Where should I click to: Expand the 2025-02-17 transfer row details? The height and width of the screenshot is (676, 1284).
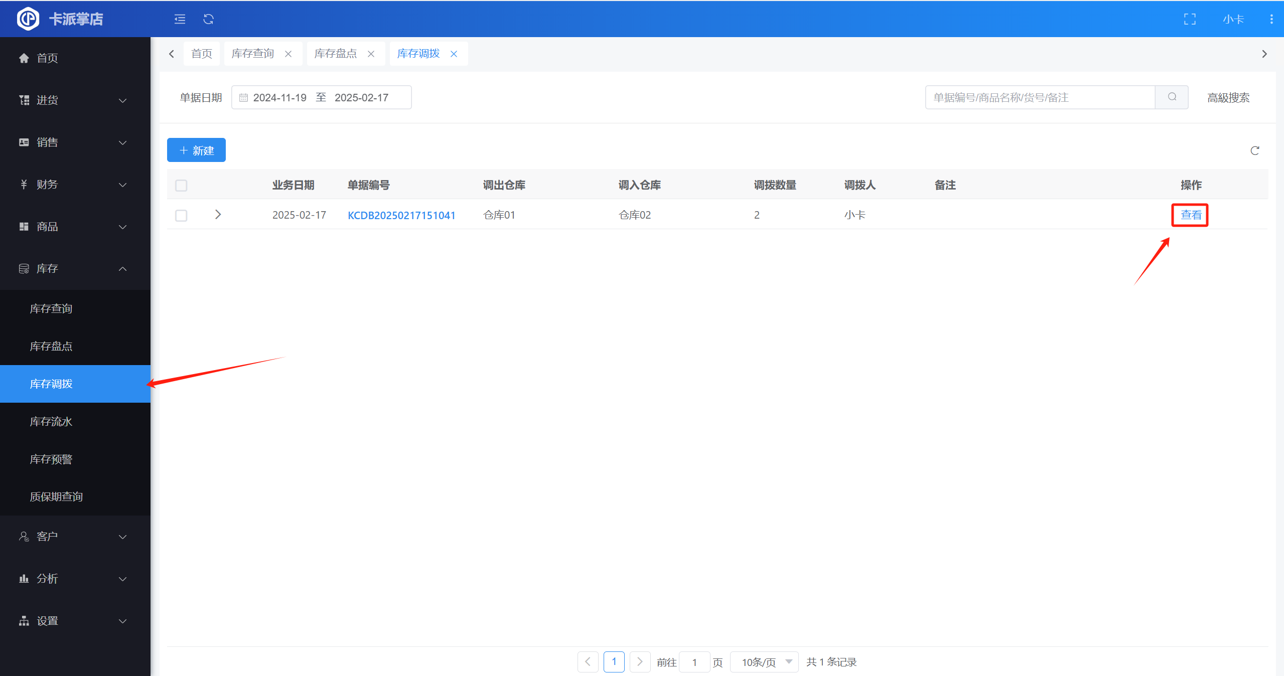[x=218, y=215]
